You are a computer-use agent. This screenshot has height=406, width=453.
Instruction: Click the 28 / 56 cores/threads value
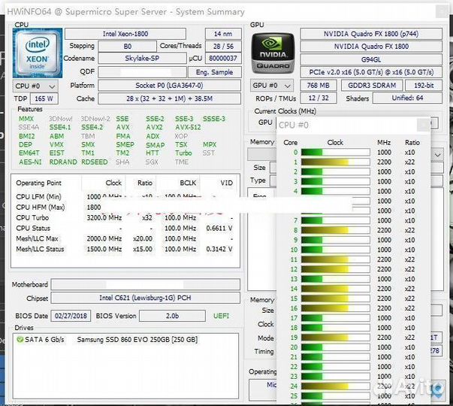[x=223, y=47]
